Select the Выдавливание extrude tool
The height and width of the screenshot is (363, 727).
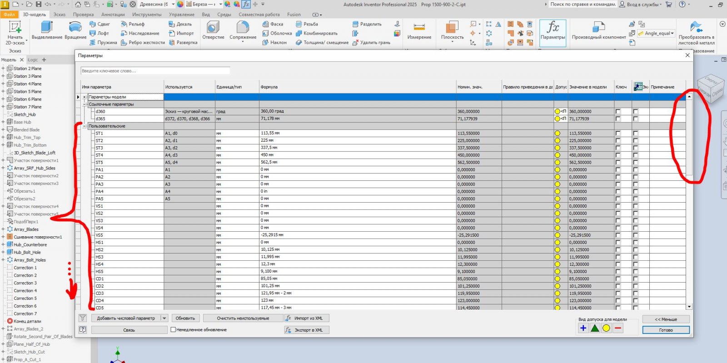pos(47,31)
